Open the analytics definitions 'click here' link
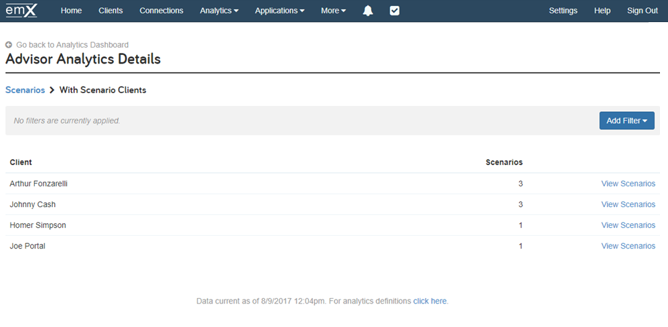 point(430,301)
